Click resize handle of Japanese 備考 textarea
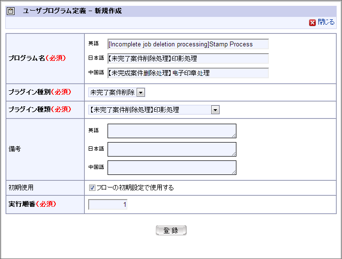 pyautogui.click(x=234, y=154)
